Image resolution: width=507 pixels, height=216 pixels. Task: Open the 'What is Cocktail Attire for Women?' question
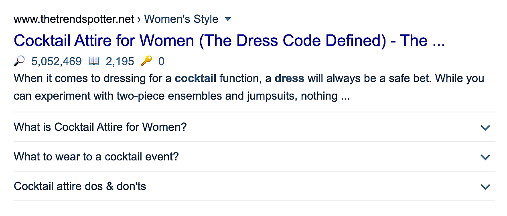[x=100, y=127]
